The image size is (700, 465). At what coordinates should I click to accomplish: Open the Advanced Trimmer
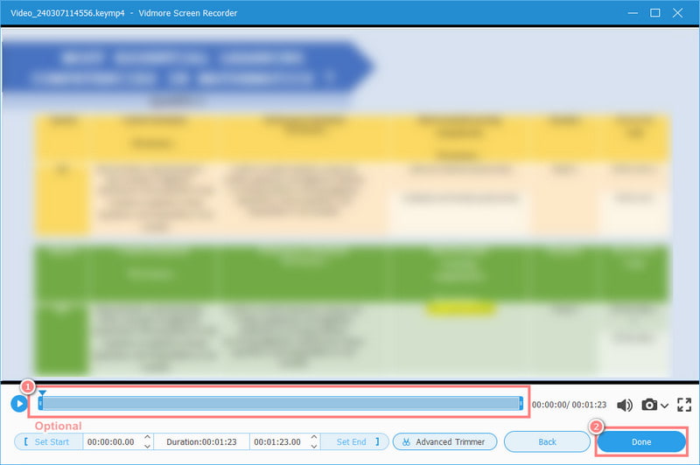pos(444,442)
